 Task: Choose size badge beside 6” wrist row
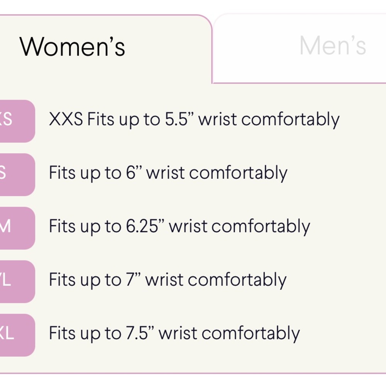pyautogui.click(x=15, y=174)
